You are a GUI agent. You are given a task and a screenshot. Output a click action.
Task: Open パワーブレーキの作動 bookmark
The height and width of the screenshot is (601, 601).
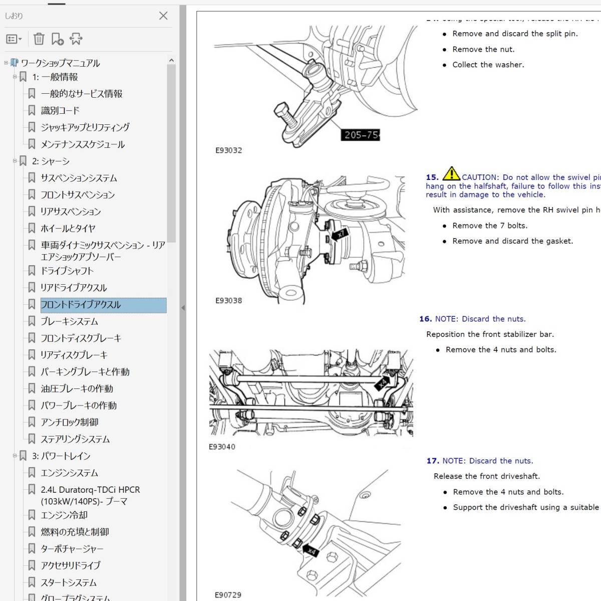(79, 406)
